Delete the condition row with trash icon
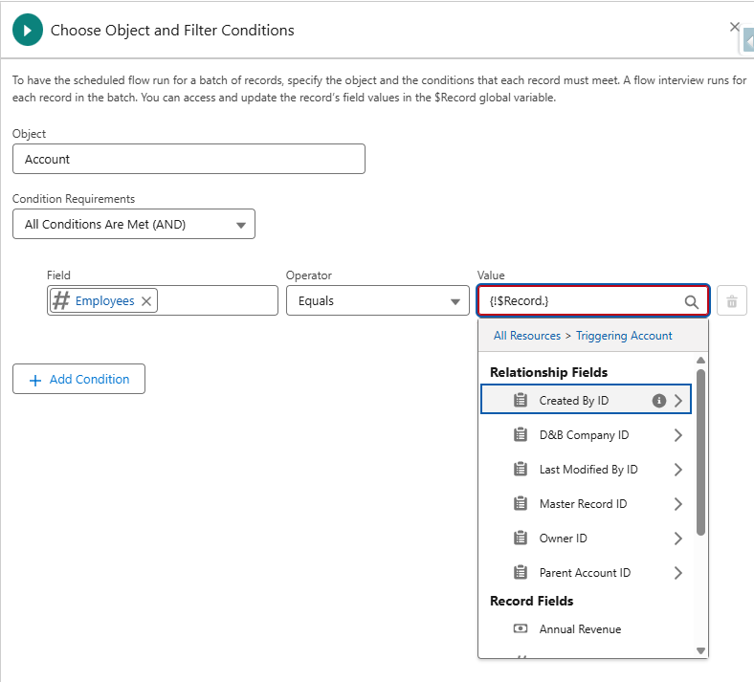The height and width of the screenshot is (682, 754). pyautogui.click(x=732, y=301)
